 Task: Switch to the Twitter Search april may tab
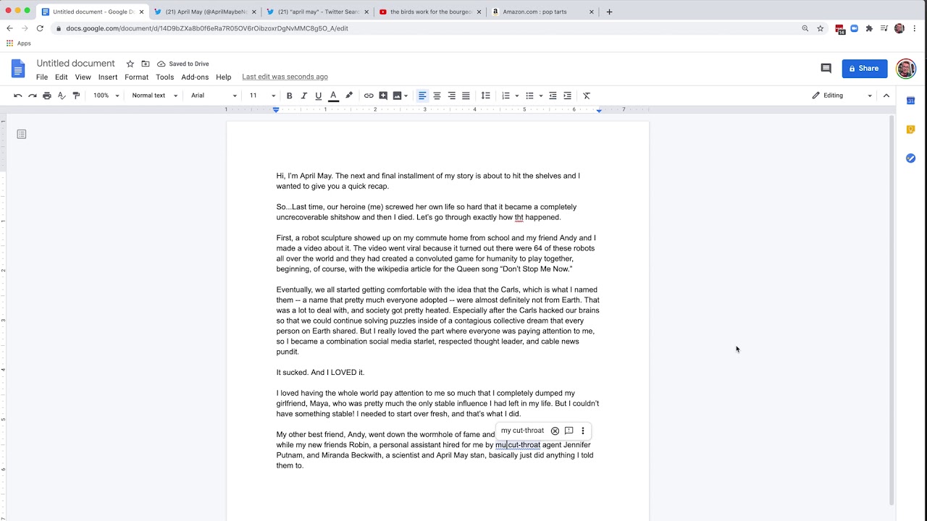pos(316,12)
